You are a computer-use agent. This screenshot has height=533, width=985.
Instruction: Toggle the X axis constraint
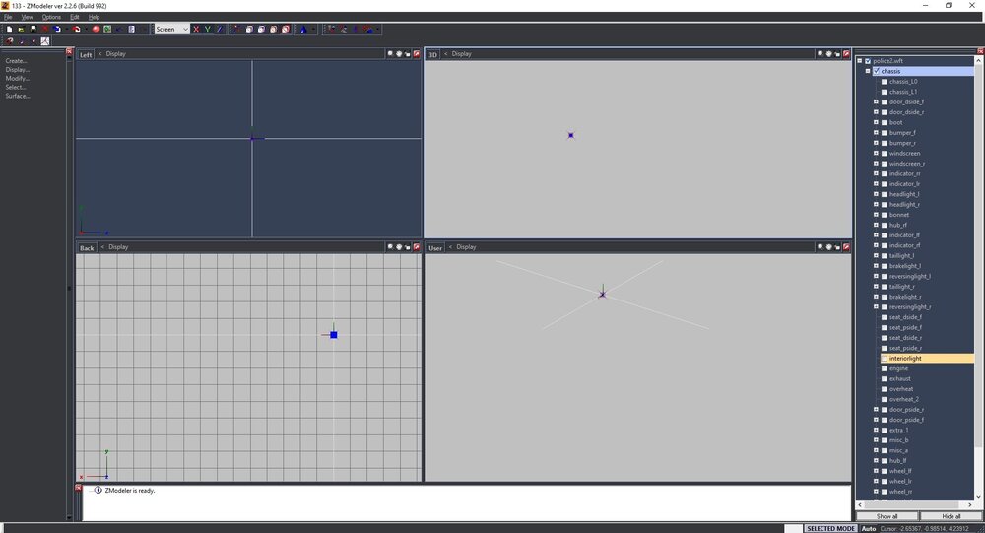click(x=196, y=29)
